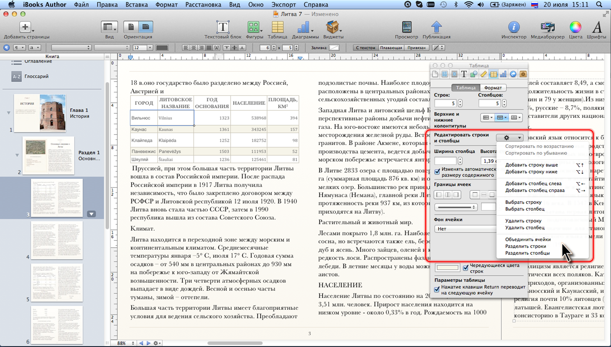
Task: Open the Graphic inspector shapes icon
Action: click(x=474, y=74)
